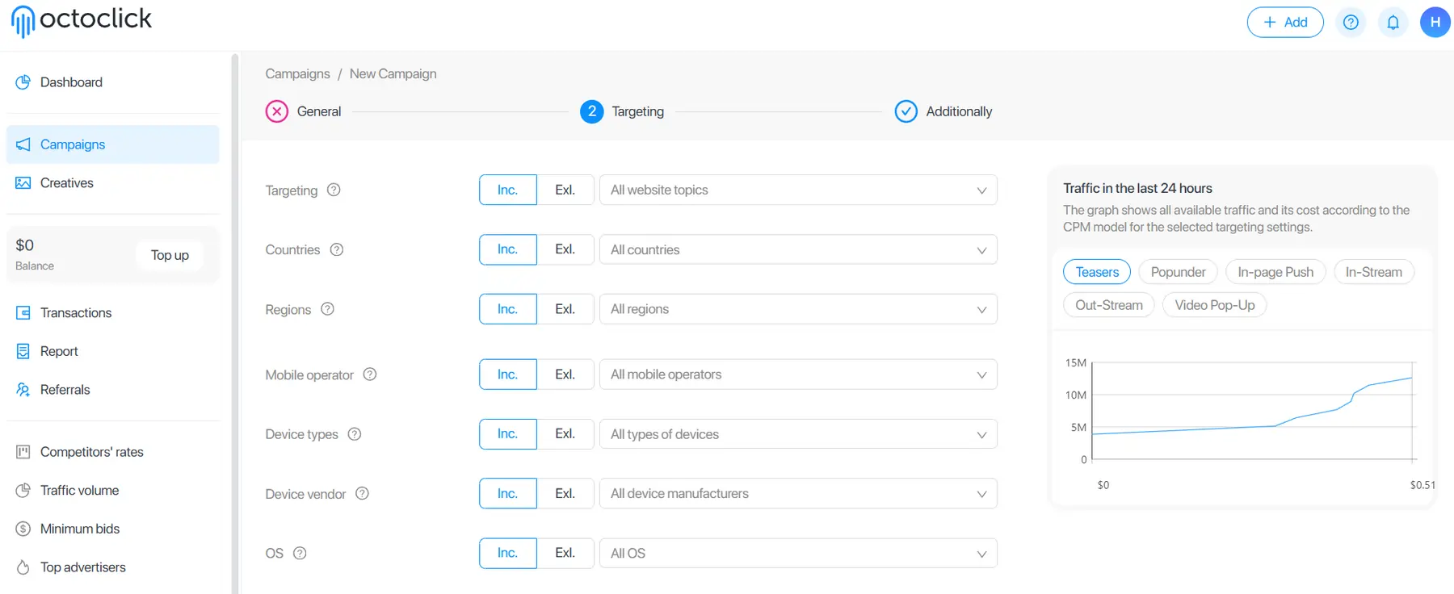Image resolution: width=1454 pixels, height=594 pixels.
Task: Click the Competitors' rates icon
Action: pos(23,452)
